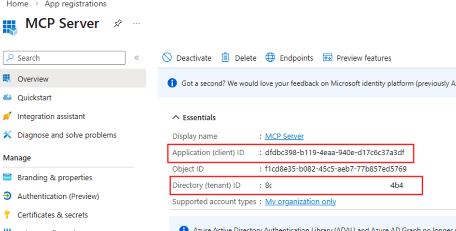Select Overview in the left menu
This screenshot has height=231, width=456.
pyautogui.click(x=33, y=79)
